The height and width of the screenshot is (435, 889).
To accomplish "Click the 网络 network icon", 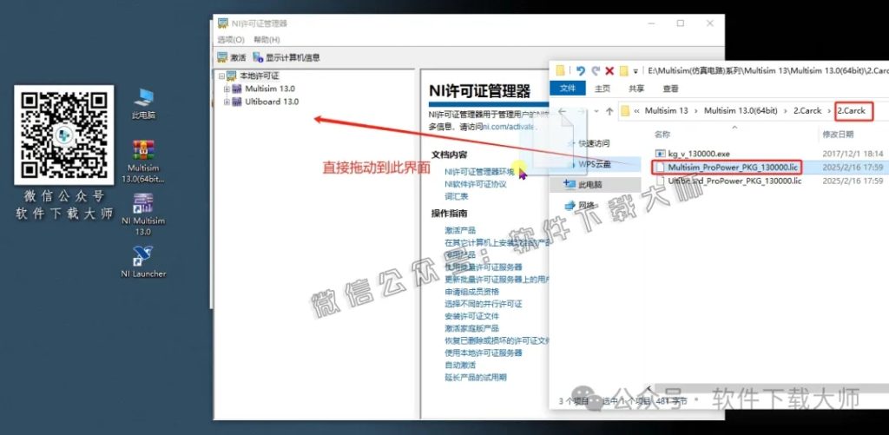I will click(x=570, y=205).
